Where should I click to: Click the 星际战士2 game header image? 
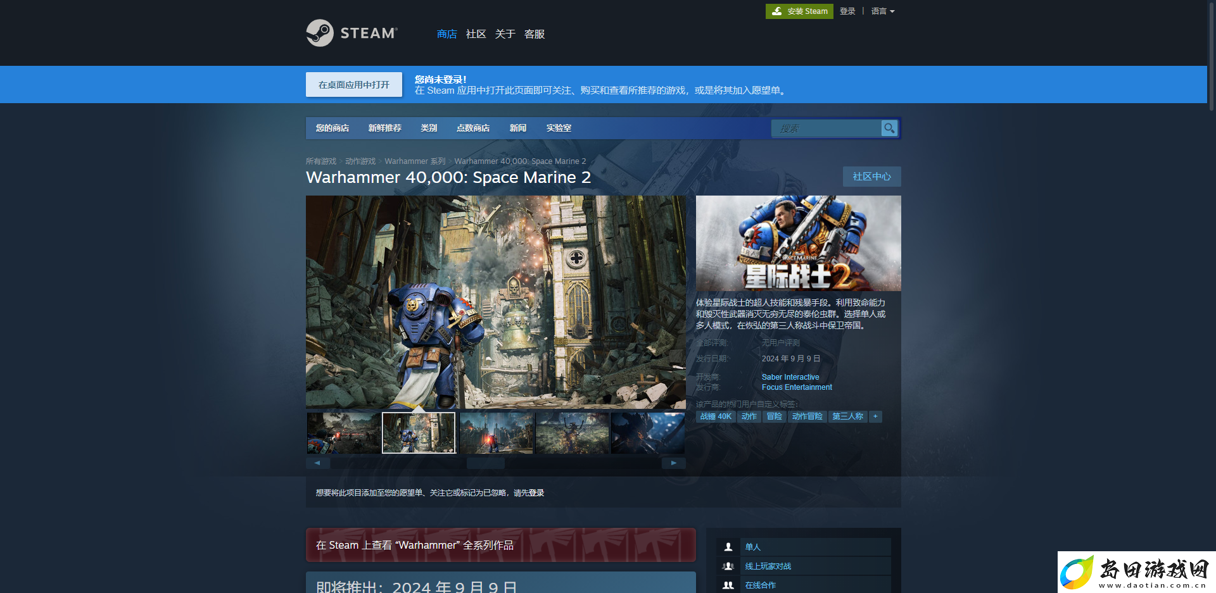tap(798, 243)
